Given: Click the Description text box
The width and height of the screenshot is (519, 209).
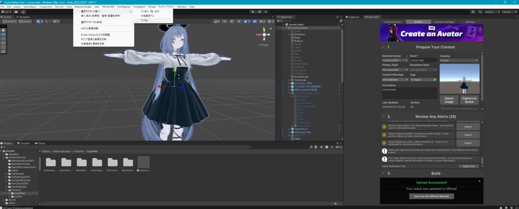Looking at the screenshot, I should pyautogui.click(x=410, y=93).
